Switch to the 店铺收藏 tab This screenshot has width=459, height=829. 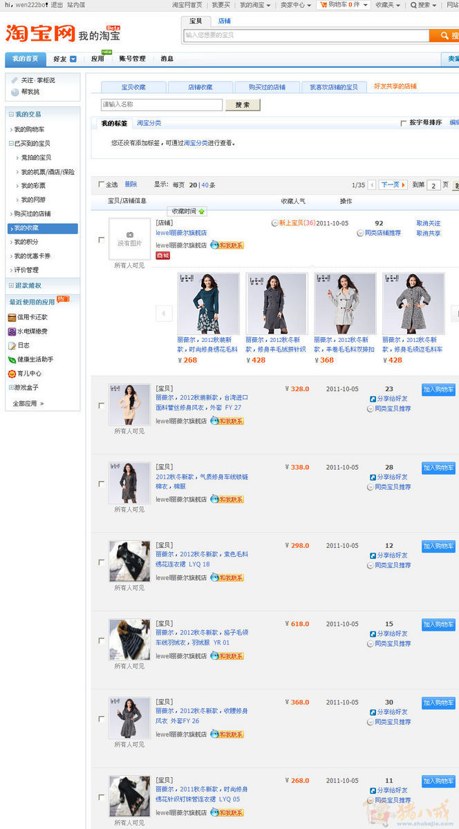pos(200,87)
